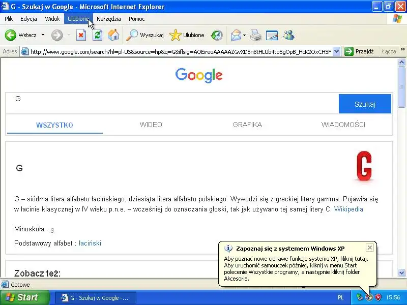Screen dimensions: 407x305
Task: Open the Wikipedia link
Action: pos(348,209)
